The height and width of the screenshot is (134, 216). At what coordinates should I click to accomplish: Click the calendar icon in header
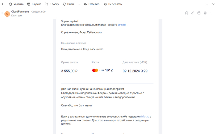(x=199, y=13)
